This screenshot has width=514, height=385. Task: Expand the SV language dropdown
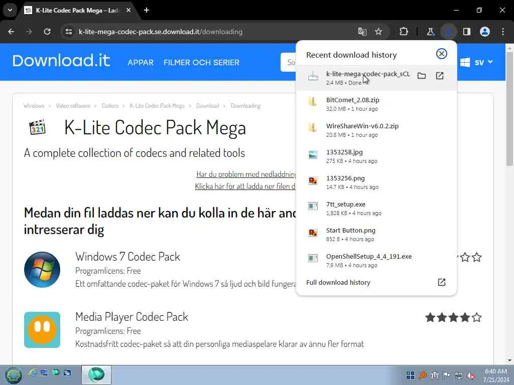coord(483,62)
